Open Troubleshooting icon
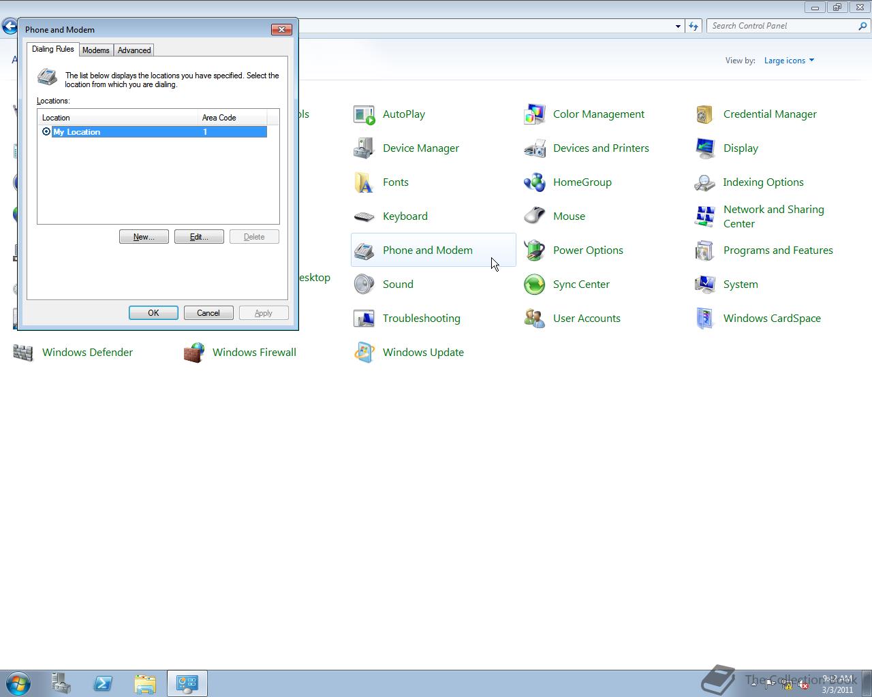 (x=364, y=319)
